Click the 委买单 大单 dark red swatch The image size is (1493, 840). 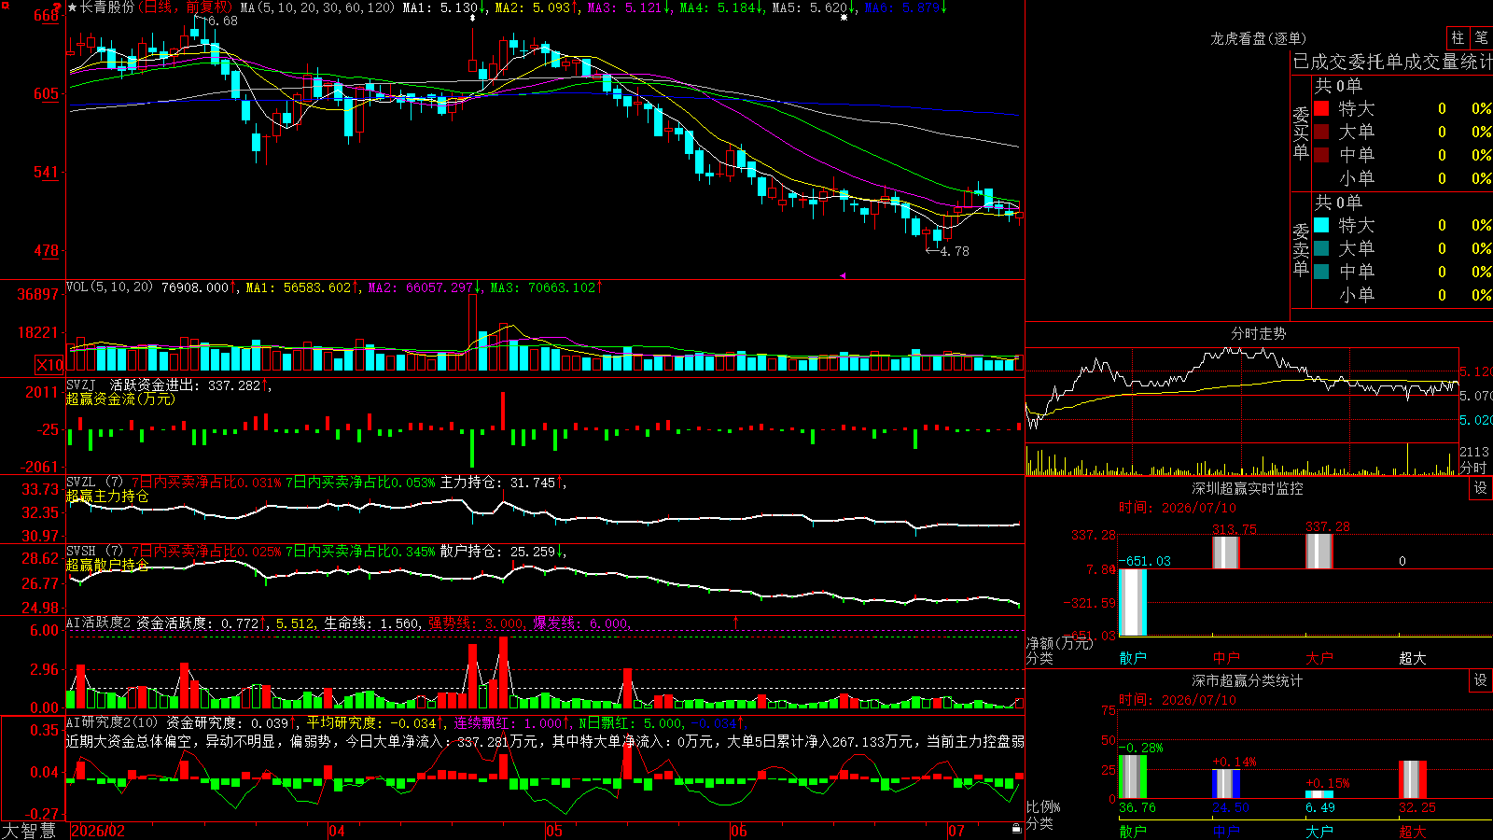point(1321,132)
